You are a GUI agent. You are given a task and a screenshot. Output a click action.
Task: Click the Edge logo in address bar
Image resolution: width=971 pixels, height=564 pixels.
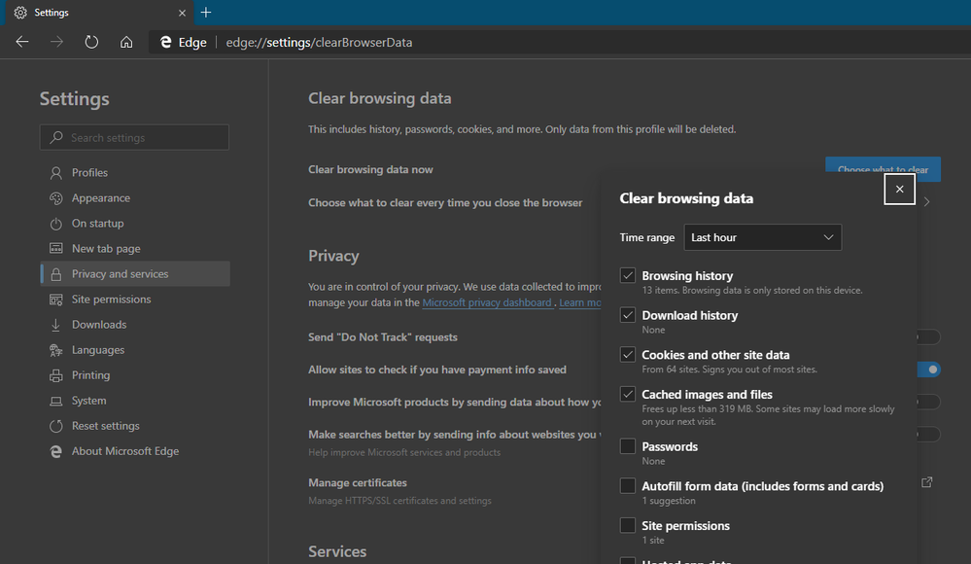(166, 42)
